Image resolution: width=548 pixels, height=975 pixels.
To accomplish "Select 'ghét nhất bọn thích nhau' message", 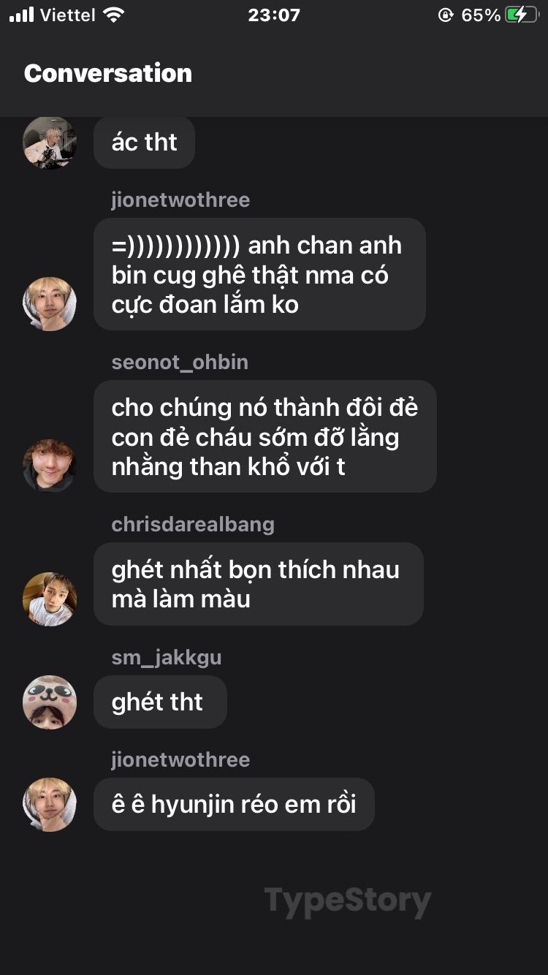I will [259, 584].
